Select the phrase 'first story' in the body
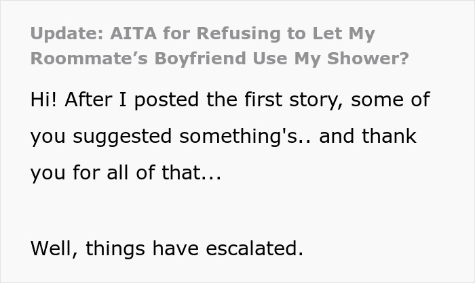 (x=294, y=100)
